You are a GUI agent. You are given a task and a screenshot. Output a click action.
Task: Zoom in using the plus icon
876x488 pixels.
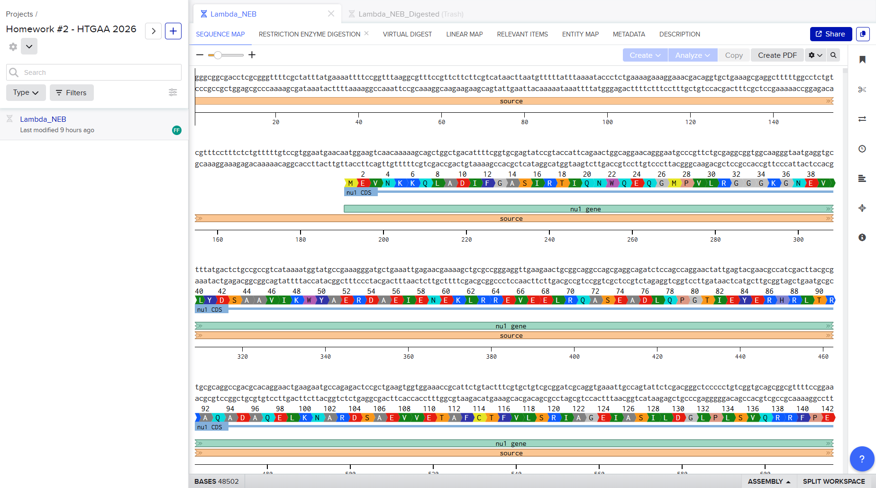pos(252,55)
